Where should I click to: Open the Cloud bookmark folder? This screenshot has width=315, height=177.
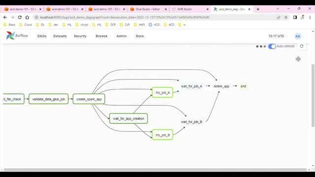pyautogui.click(x=26, y=25)
